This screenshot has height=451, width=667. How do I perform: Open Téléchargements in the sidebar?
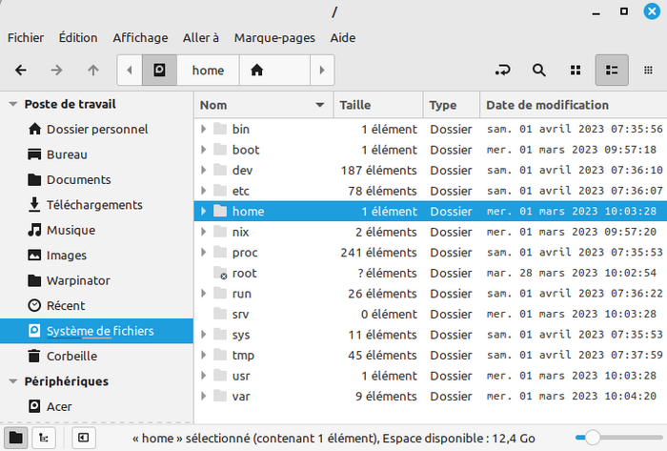click(x=93, y=205)
